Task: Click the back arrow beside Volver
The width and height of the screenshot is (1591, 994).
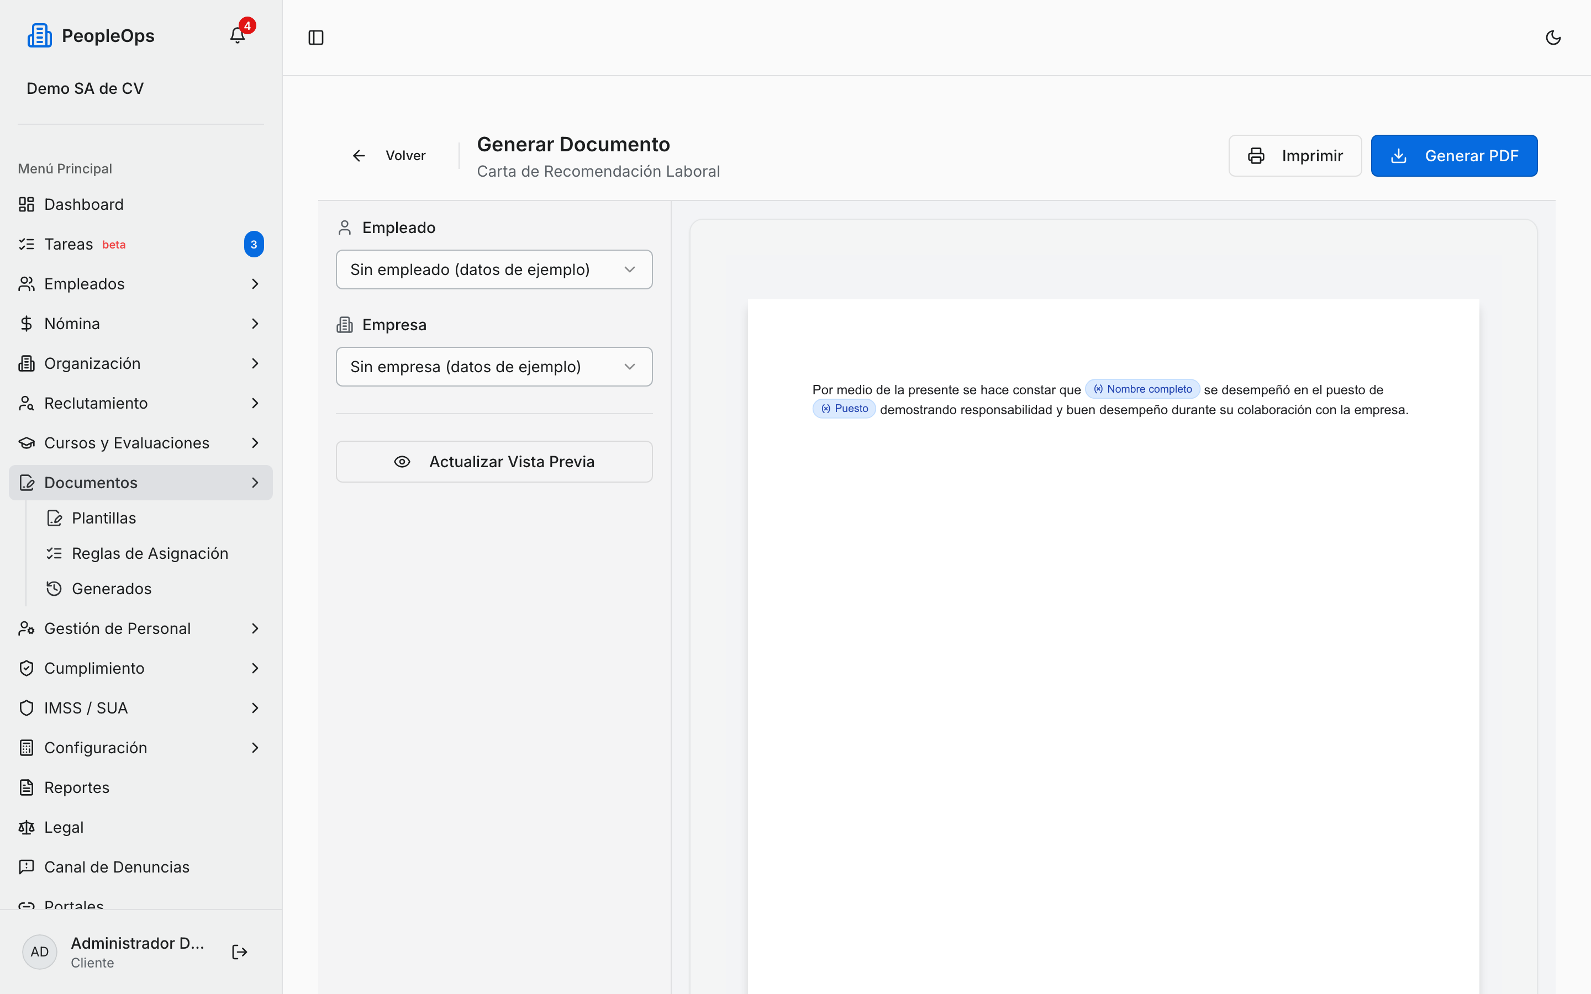Action: tap(359, 156)
